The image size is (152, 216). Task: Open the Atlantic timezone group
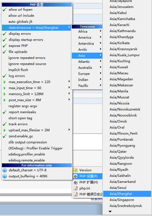[87, 62]
